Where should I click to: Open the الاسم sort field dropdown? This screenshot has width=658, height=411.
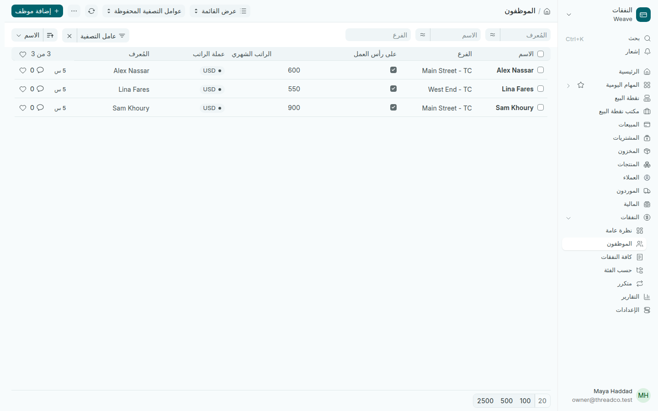(27, 36)
